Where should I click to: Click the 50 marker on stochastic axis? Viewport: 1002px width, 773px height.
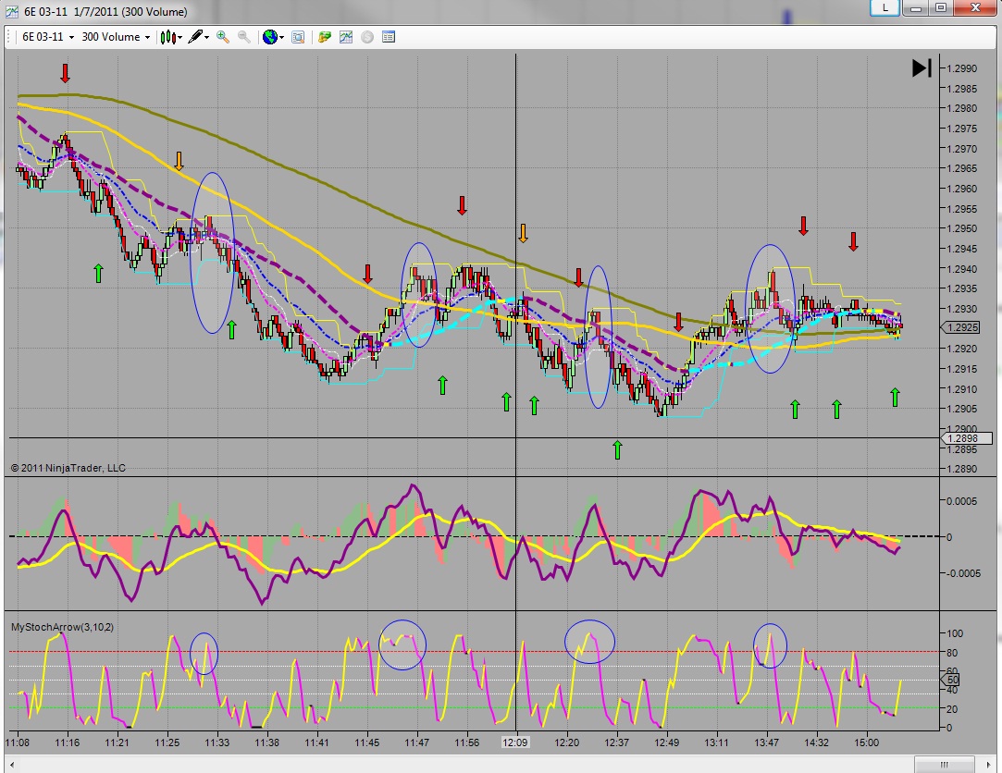point(952,680)
